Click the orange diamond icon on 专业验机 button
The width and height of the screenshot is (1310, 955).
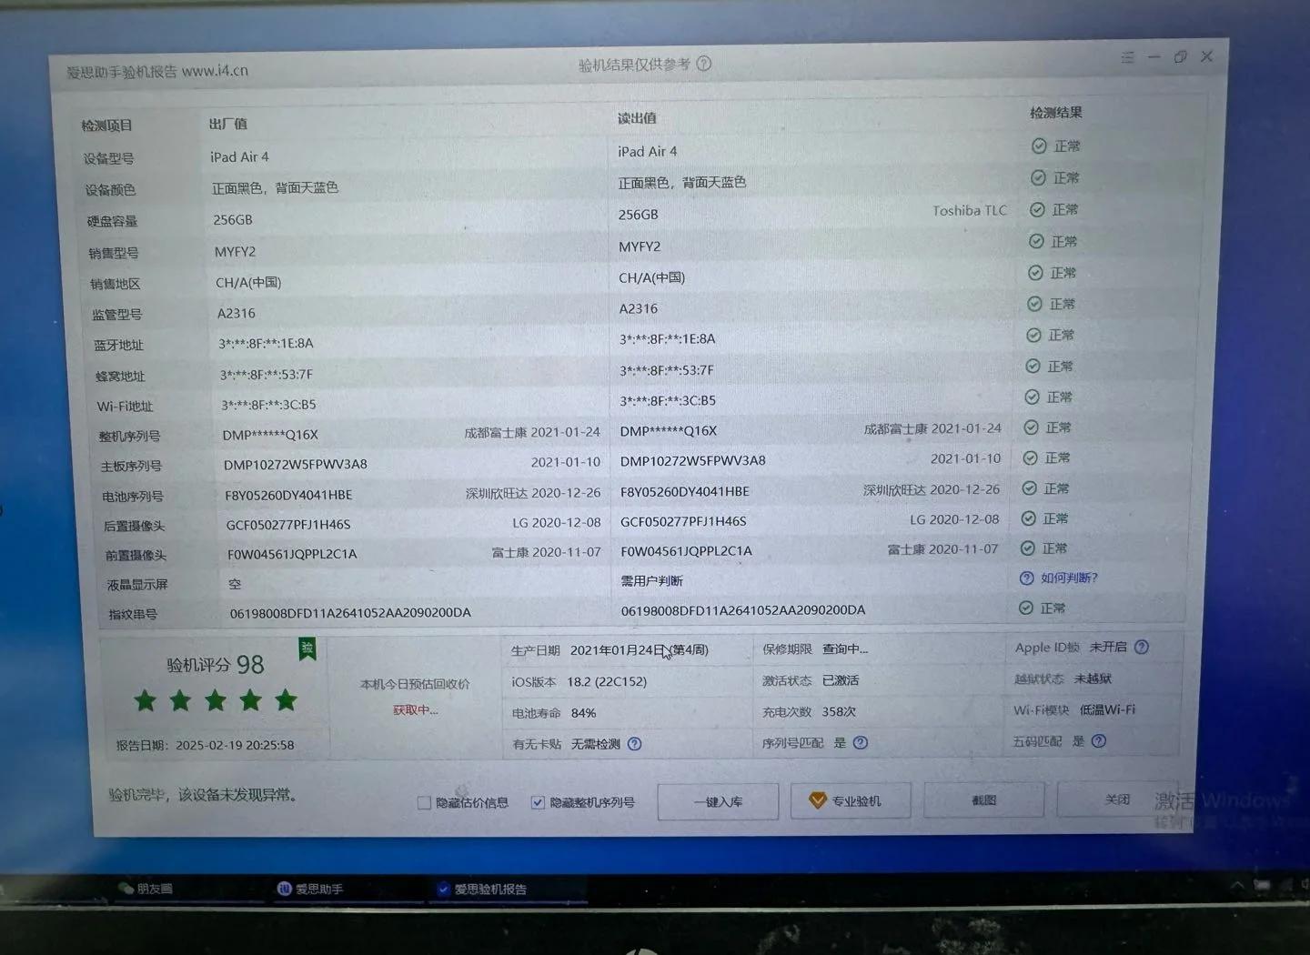pyautogui.click(x=817, y=800)
